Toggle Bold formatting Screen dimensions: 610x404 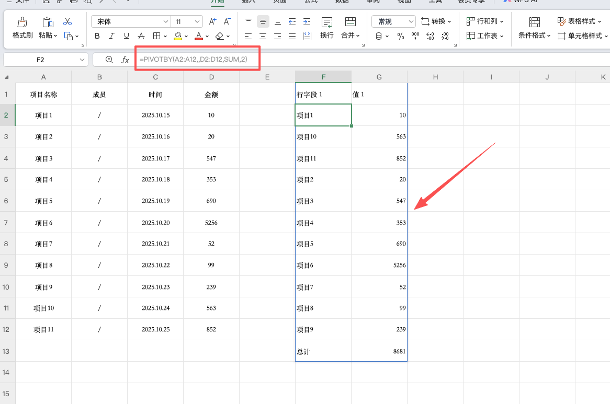click(x=97, y=36)
